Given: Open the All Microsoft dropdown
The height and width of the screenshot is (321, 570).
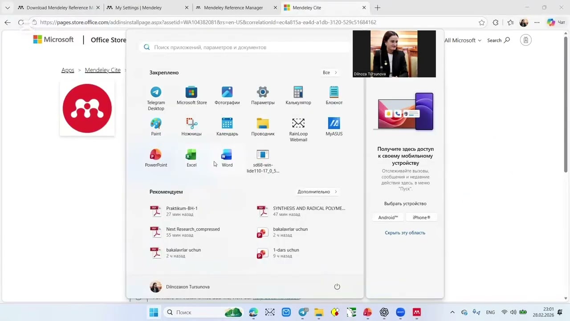Looking at the screenshot, I should (x=463, y=40).
